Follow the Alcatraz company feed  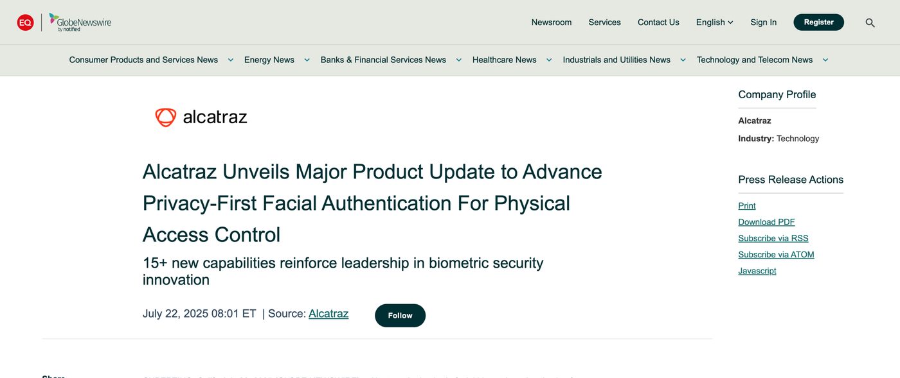(400, 316)
